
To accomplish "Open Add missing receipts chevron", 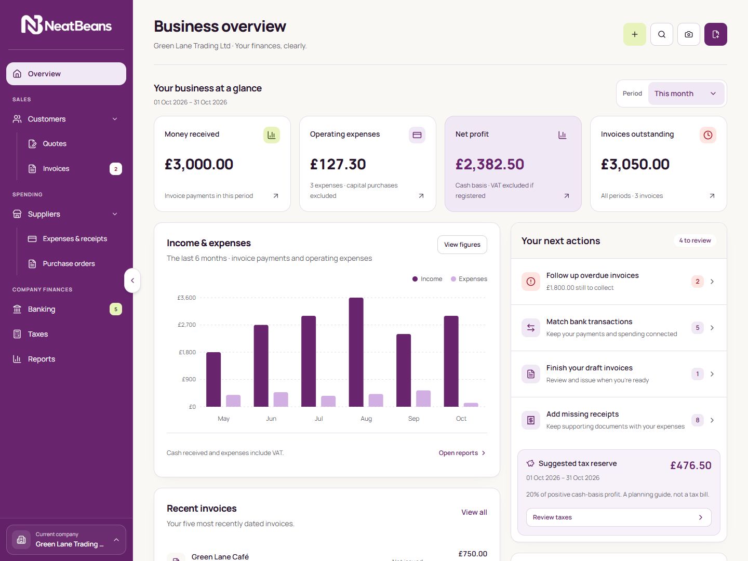I will [712, 420].
